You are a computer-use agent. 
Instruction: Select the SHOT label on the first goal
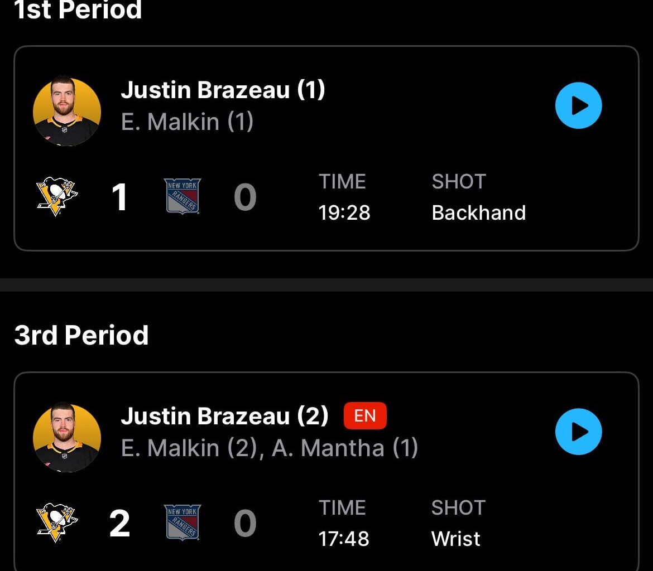click(x=458, y=181)
